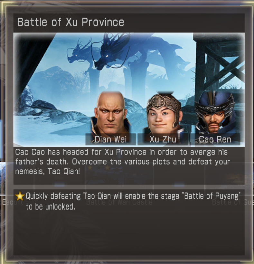Screen dimensions: 254x264
Task: Click the twin dragon statue artwork
Action: point(104,52)
